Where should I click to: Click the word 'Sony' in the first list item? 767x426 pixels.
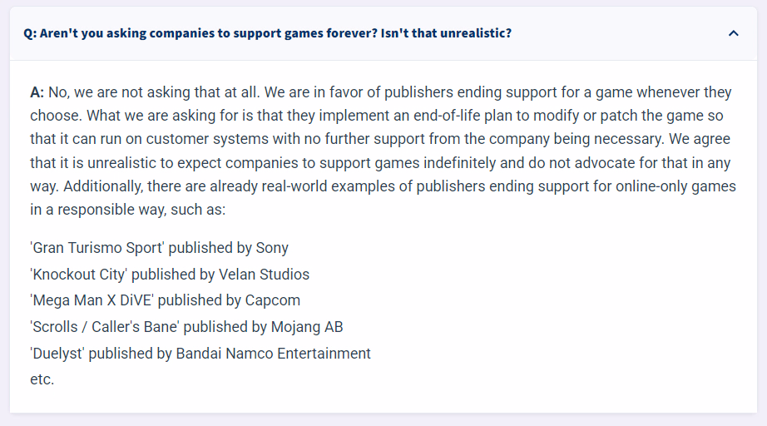[x=272, y=249]
